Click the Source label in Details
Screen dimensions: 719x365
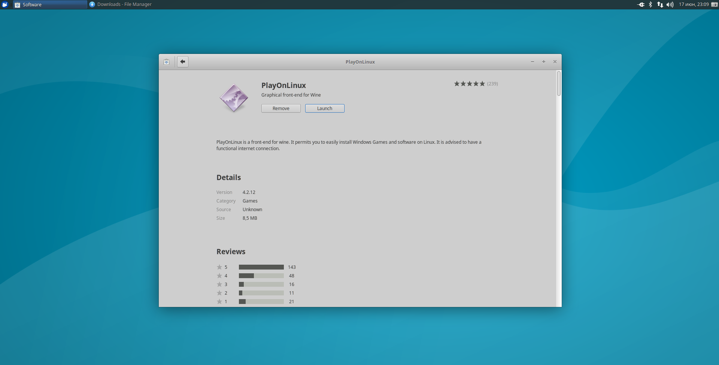224,210
